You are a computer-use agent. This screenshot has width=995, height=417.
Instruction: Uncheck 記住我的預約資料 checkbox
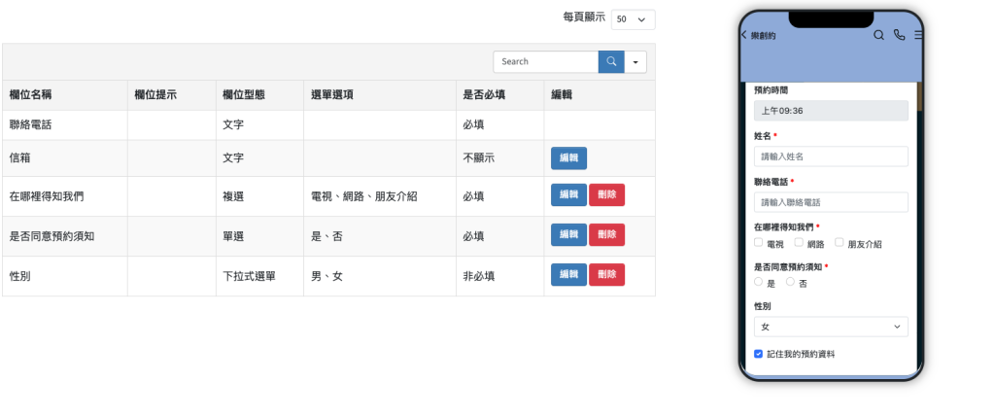pyautogui.click(x=759, y=354)
